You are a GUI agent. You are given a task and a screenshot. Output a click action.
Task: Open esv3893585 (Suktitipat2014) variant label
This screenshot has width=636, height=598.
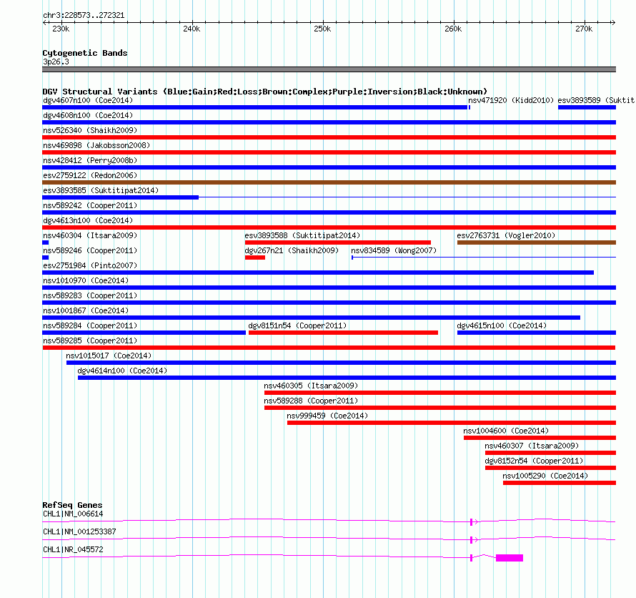point(101,190)
